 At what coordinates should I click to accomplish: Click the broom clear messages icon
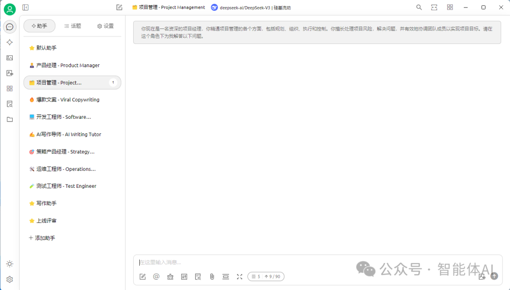click(x=170, y=277)
